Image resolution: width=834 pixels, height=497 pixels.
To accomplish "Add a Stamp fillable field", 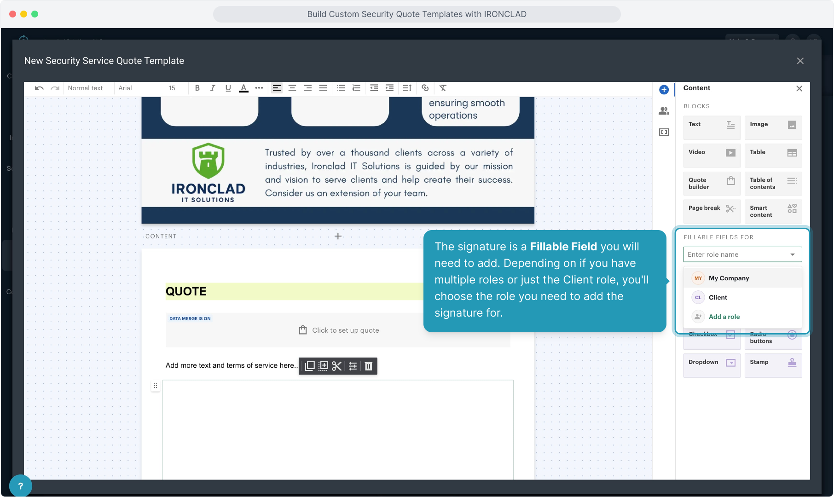I will (773, 365).
